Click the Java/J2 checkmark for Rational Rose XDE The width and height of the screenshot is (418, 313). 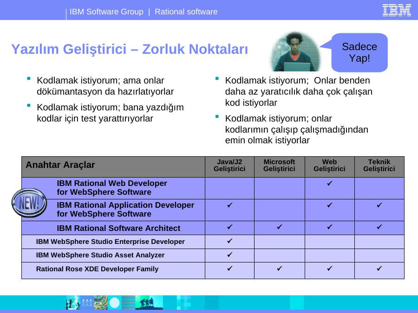point(229,268)
